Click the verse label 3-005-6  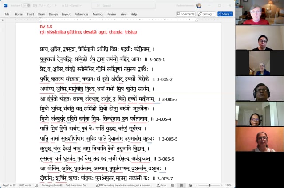pos(166,159)
